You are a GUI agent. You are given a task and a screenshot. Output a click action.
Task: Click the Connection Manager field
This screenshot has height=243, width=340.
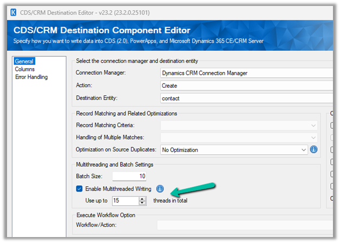[x=246, y=73]
